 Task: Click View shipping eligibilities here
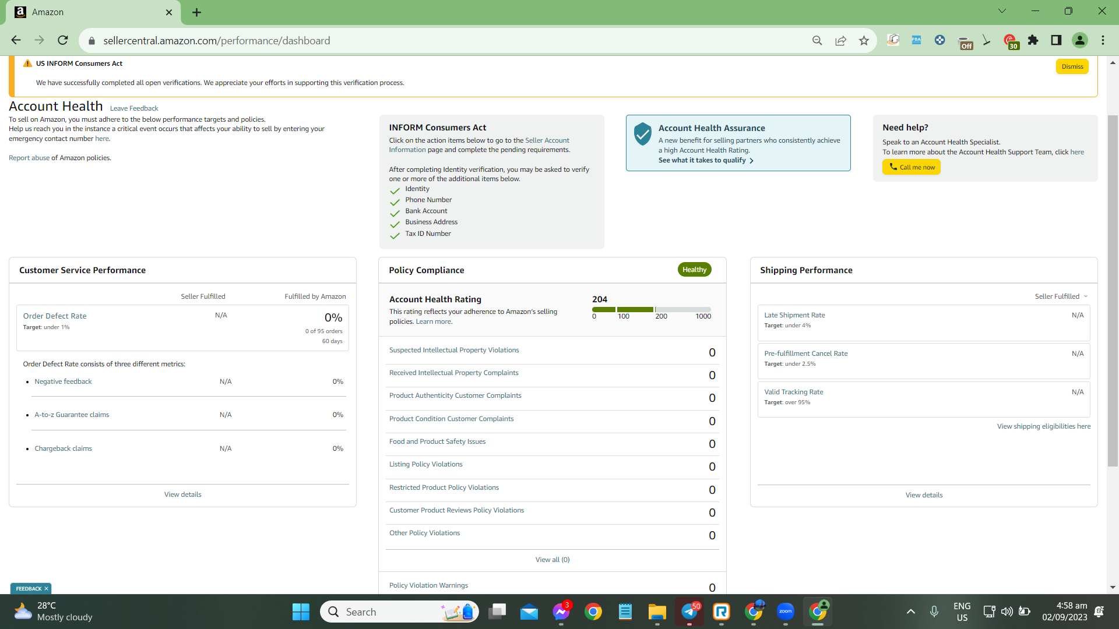point(1044,426)
